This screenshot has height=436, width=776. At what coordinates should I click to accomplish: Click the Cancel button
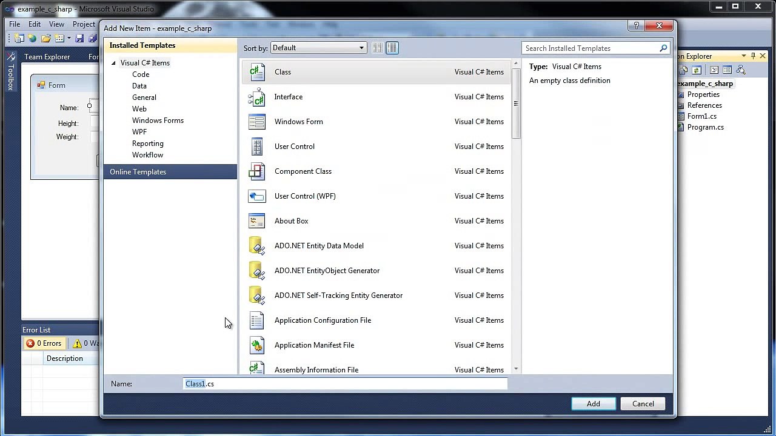pyautogui.click(x=643, y=404)
